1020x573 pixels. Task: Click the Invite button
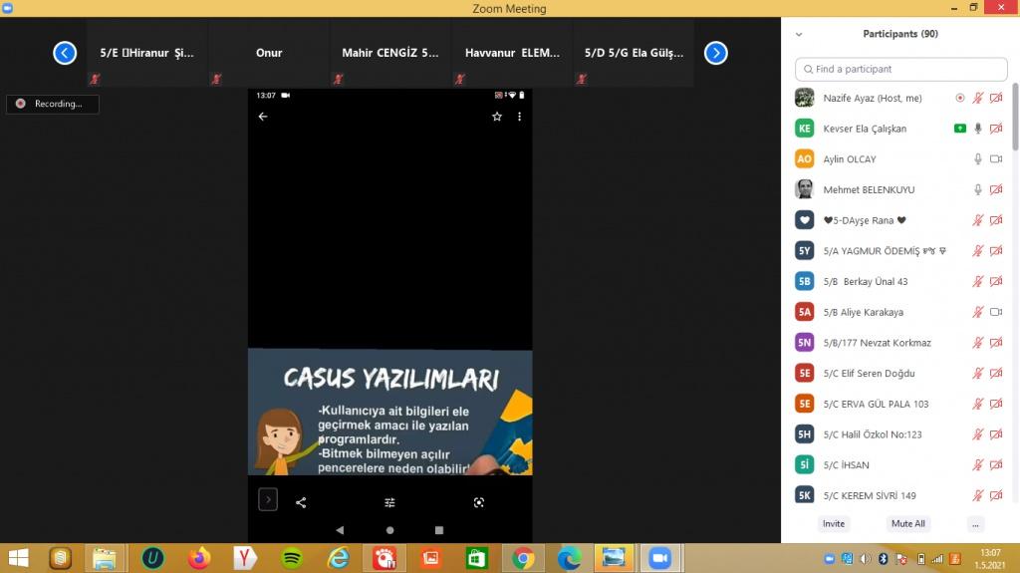click(x=834, y=523)
